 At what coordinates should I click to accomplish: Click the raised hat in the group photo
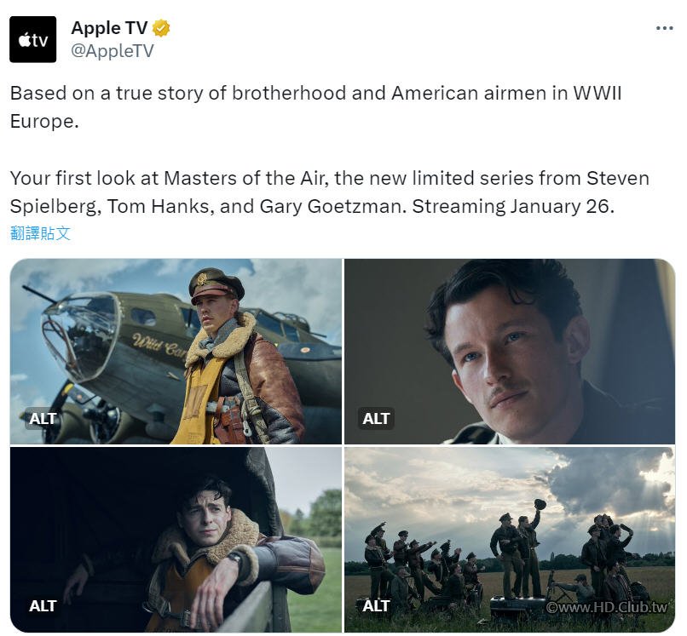click(540, 504)
